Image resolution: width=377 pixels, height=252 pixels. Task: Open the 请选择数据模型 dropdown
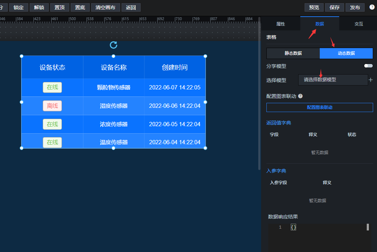coord(333,80)
